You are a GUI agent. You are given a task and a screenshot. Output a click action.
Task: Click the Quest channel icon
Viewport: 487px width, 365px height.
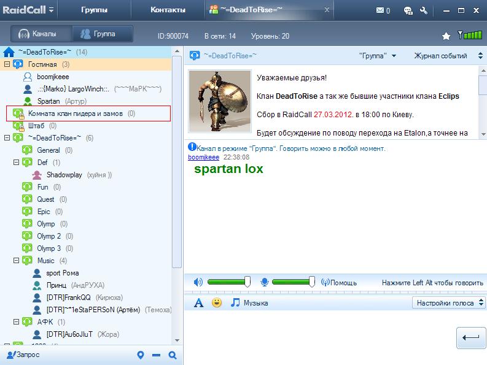click(27, 199)
